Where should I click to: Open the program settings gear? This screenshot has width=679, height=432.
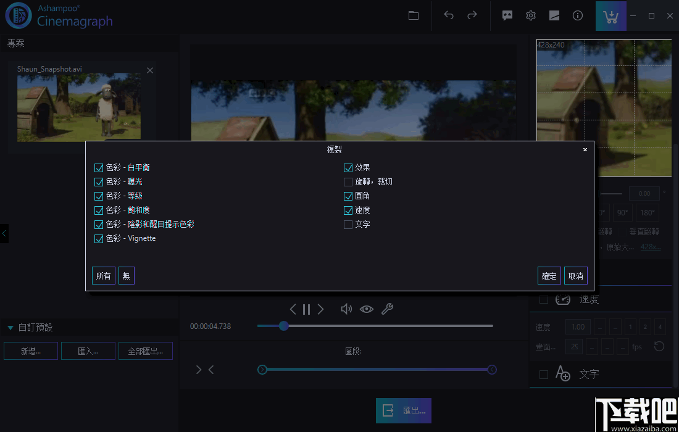click(530, 15)
